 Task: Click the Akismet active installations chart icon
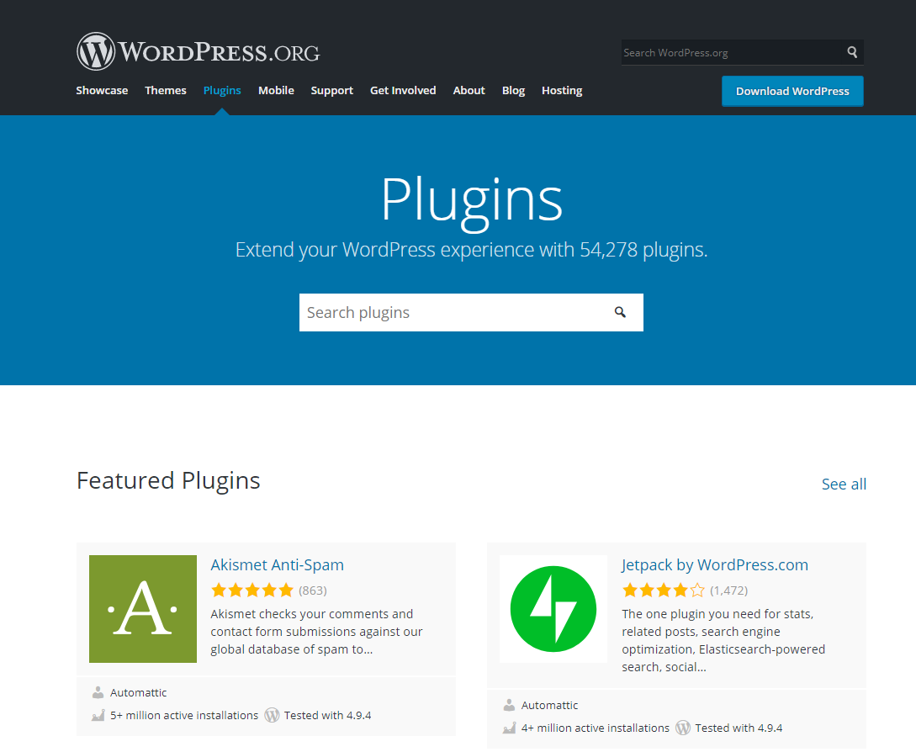pos(98,715)
